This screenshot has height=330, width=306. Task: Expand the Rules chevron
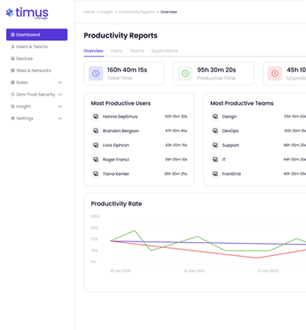coord(60,82)
